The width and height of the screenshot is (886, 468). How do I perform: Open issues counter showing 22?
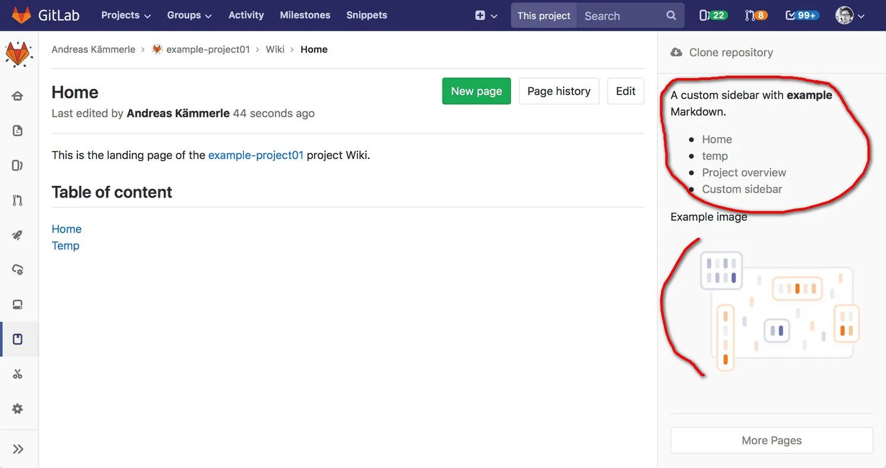point(713,15)
